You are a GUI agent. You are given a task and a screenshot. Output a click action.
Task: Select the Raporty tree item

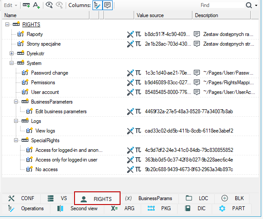tap(35, 34)
